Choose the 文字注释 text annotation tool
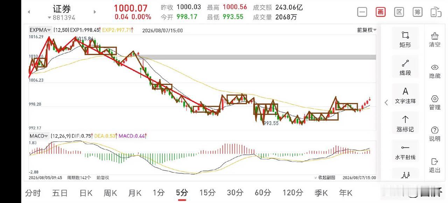Viewport: 448px width, 203px height. pos(405,96)
